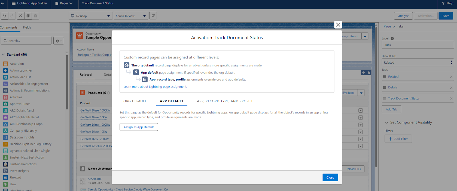Click the Accordion component icon

tap(5, 64)
